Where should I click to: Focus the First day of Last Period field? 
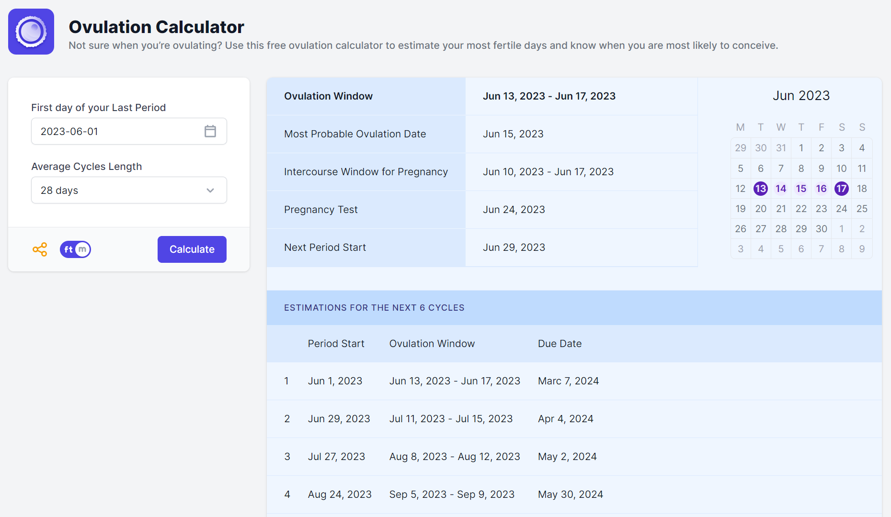pos(129,131)
